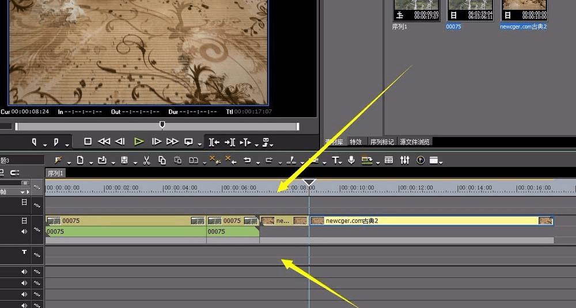
Task: Click the preview scrub bar slider handle
Action: (162, 125)
